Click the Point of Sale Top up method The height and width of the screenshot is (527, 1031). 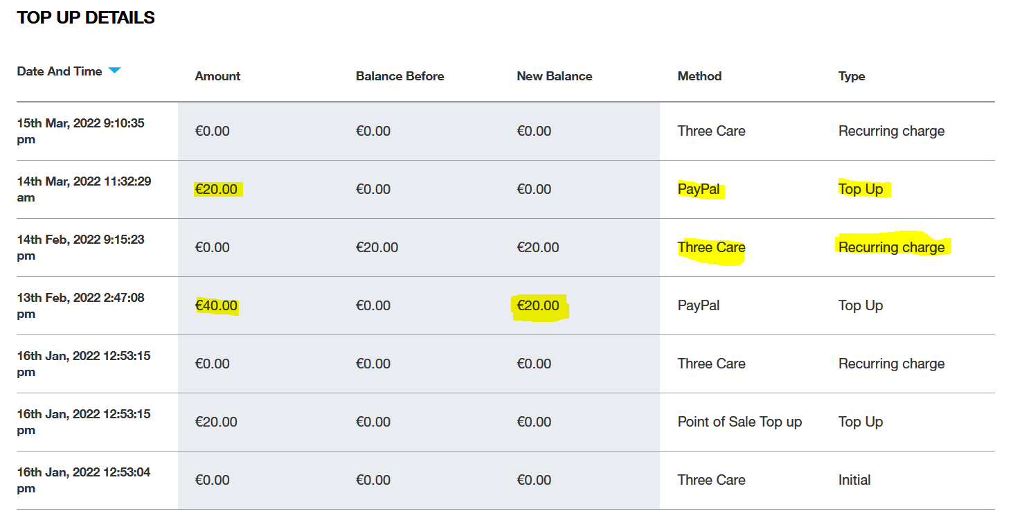(x=739, y=422)
